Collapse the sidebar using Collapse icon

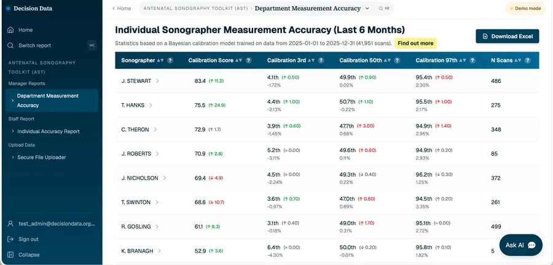[10, 255]
